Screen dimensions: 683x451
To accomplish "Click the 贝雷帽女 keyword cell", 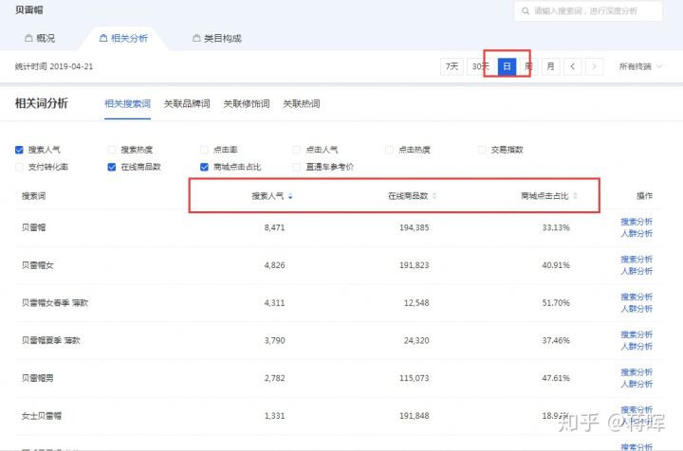I will (37, 265).
